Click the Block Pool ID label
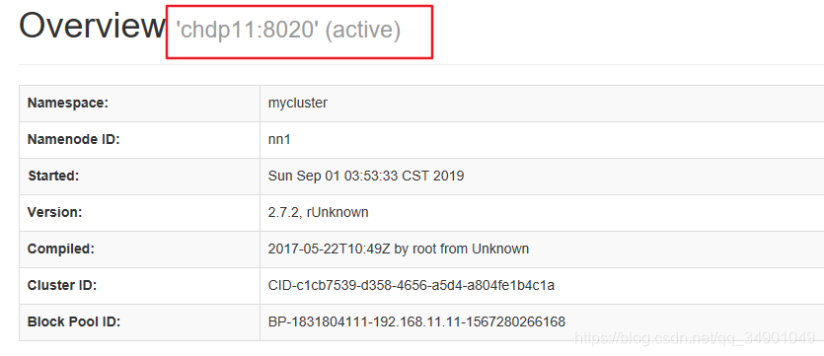The height and width of the screenshot is (356, 824). pyautogui.click(x=74, y=321)
